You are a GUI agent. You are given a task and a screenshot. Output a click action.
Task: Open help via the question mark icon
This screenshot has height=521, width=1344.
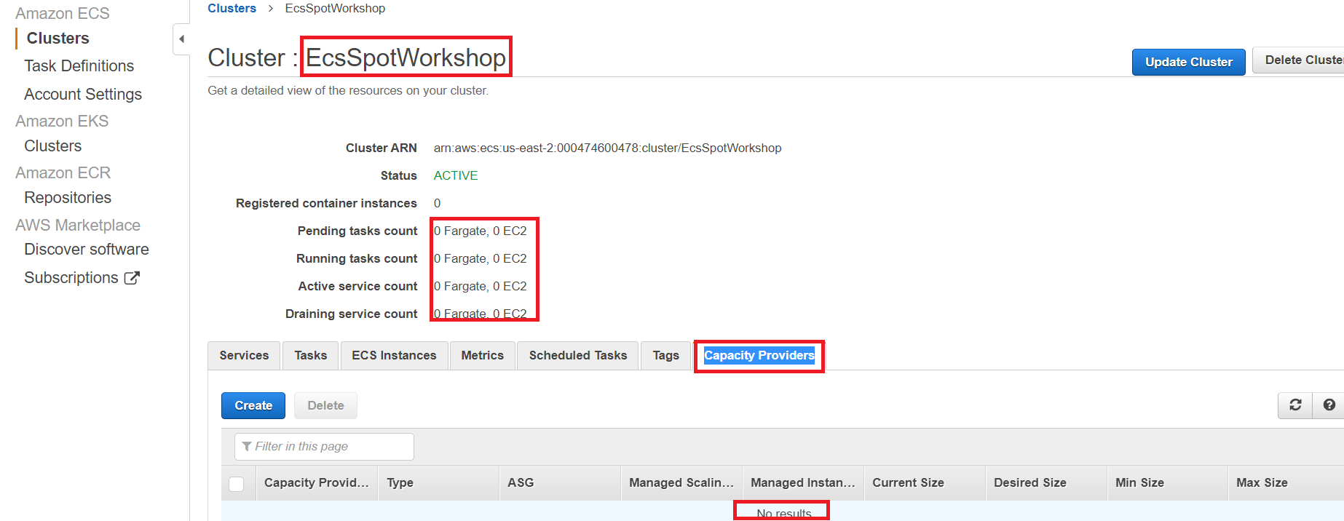tap(1329, 405)
